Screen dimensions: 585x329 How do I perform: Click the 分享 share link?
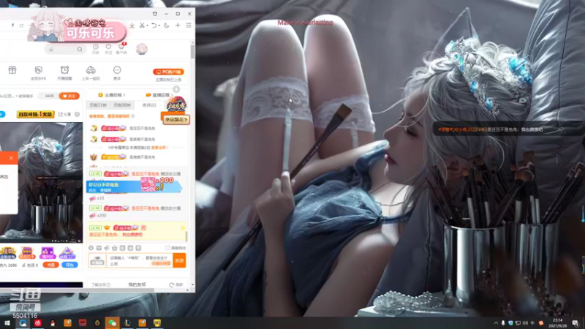pyautogui.click(x=64, y=114)
